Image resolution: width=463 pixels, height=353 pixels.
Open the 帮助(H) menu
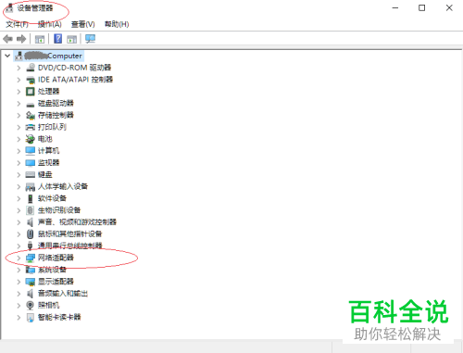click(x=117, y=24)
